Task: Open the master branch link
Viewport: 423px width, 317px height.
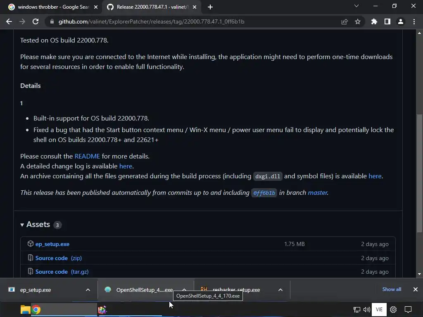Action: click(x=318, y=193)
